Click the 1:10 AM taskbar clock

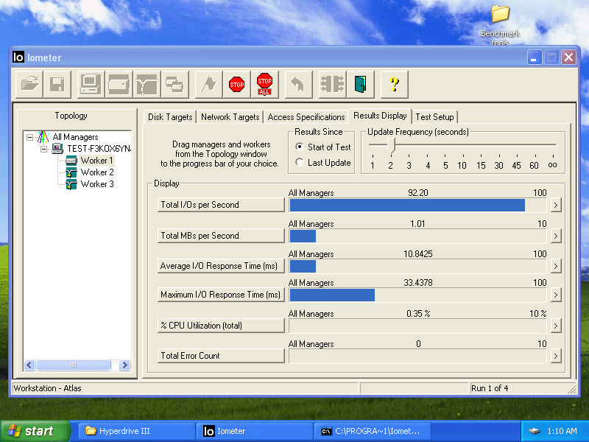(562, 431)
